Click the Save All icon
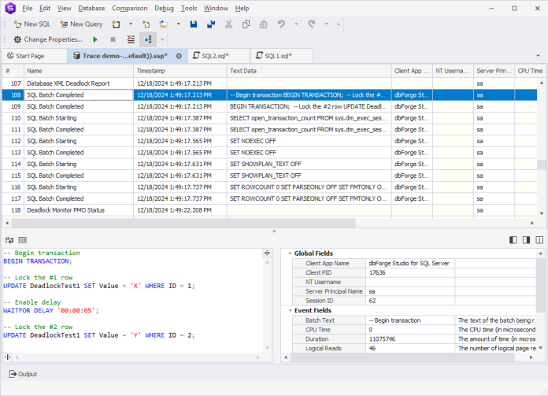The height and width of the screenshot is (396, 548). click(210, 24)
